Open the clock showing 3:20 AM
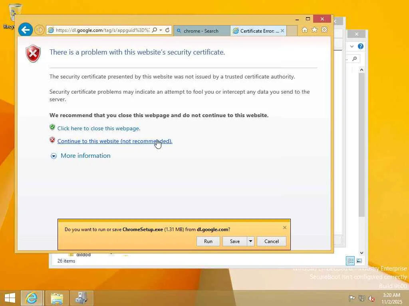409x306 pixels. point(391,298)
